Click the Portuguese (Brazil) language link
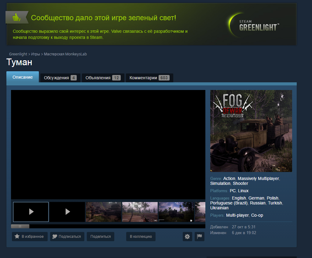The width and height of the screenshot is (312, 258). click(x=229, y=203)
